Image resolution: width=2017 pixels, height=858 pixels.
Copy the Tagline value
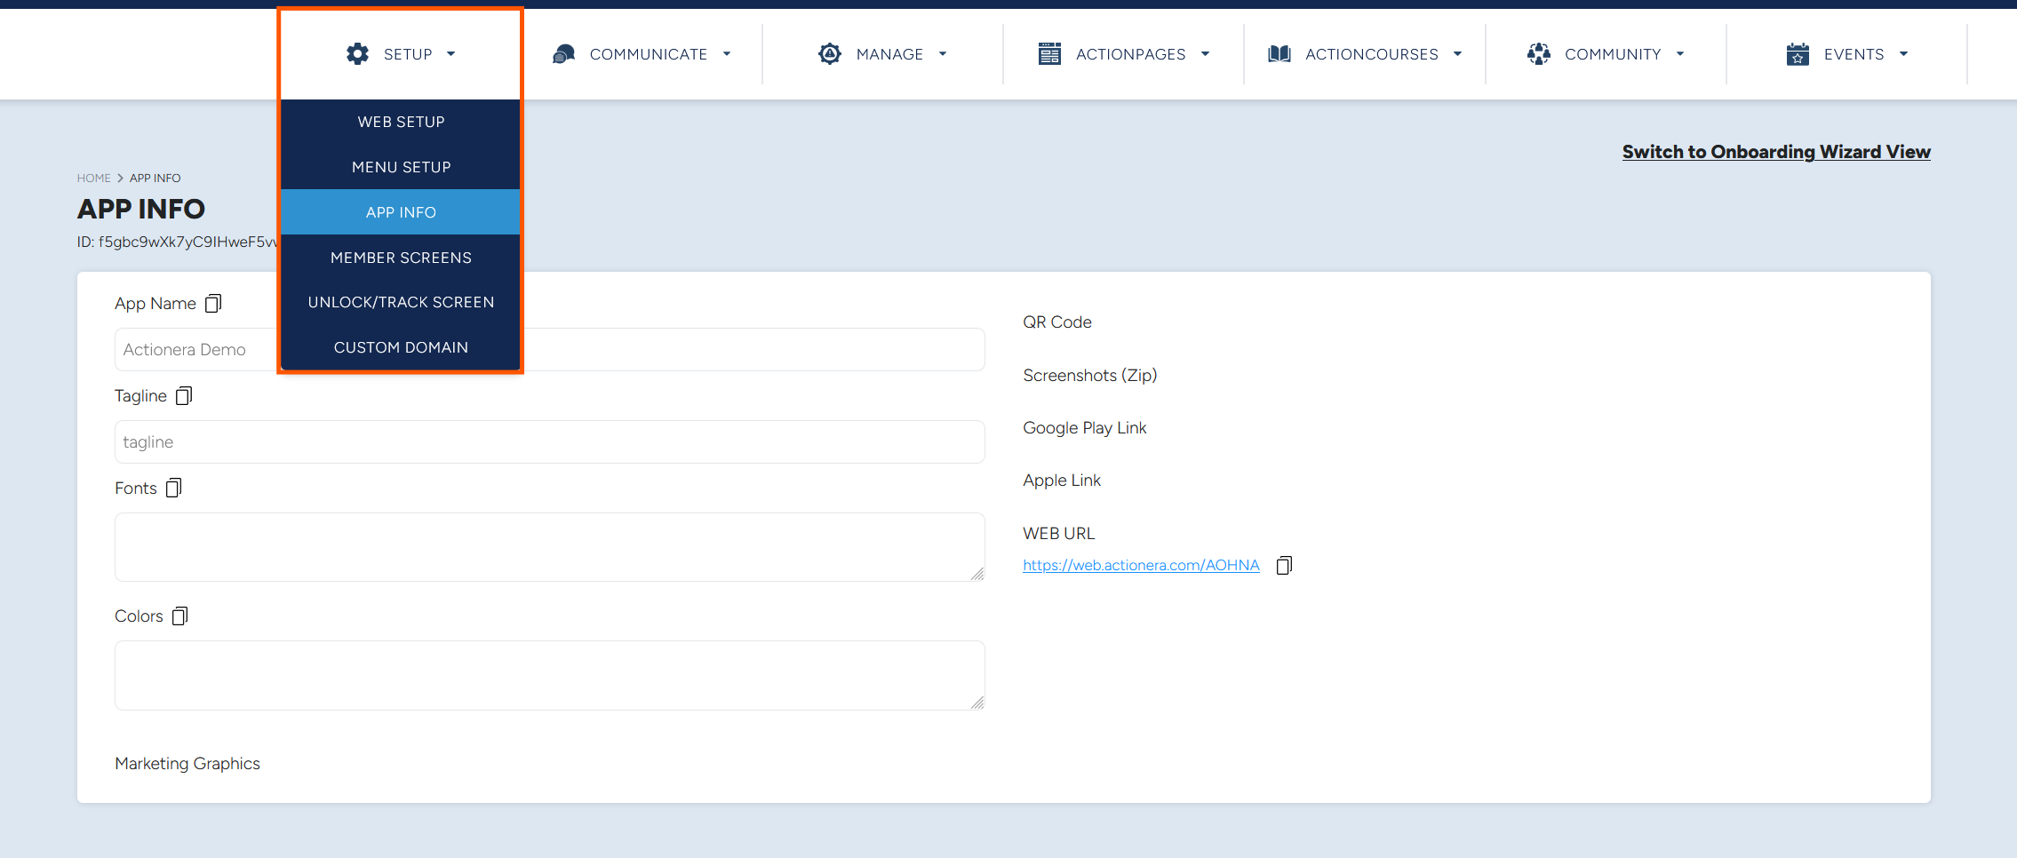[x=184, y=396]
